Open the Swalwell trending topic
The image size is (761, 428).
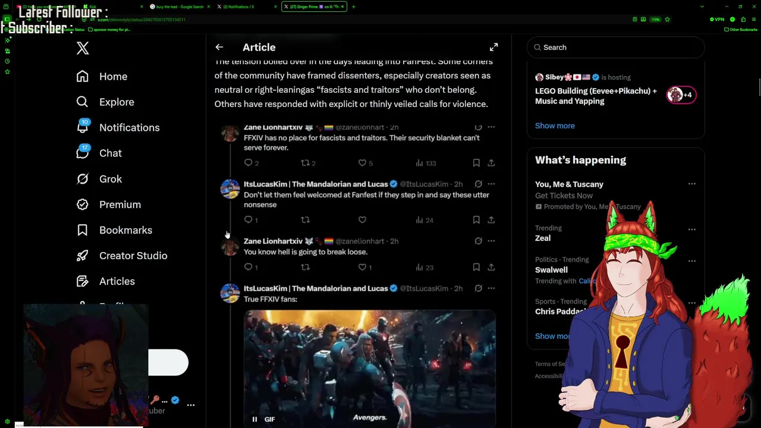click(551, 269)
